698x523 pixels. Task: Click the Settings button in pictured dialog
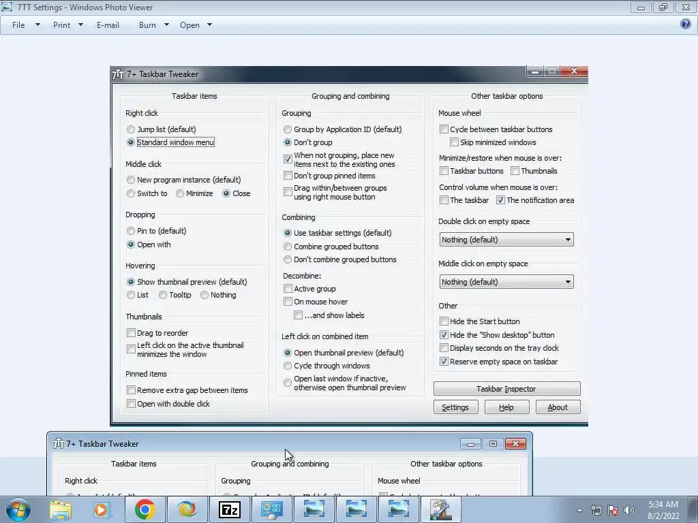455,407
